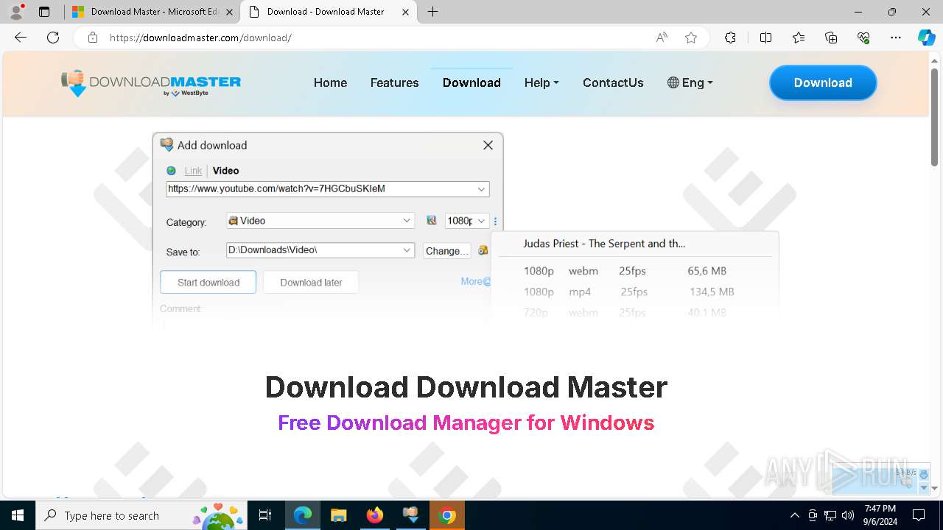Go to the Home page
943x530 pixels.
[x=330, y=82]
